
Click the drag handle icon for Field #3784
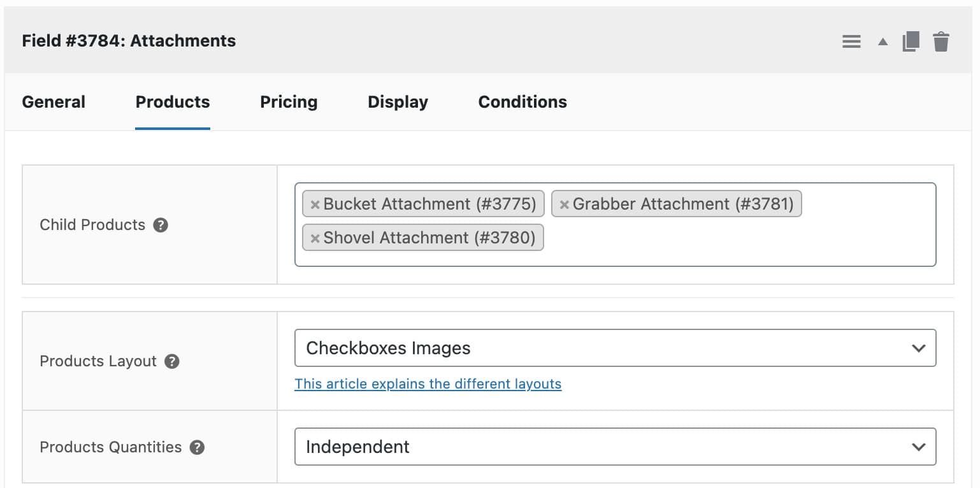851,41
